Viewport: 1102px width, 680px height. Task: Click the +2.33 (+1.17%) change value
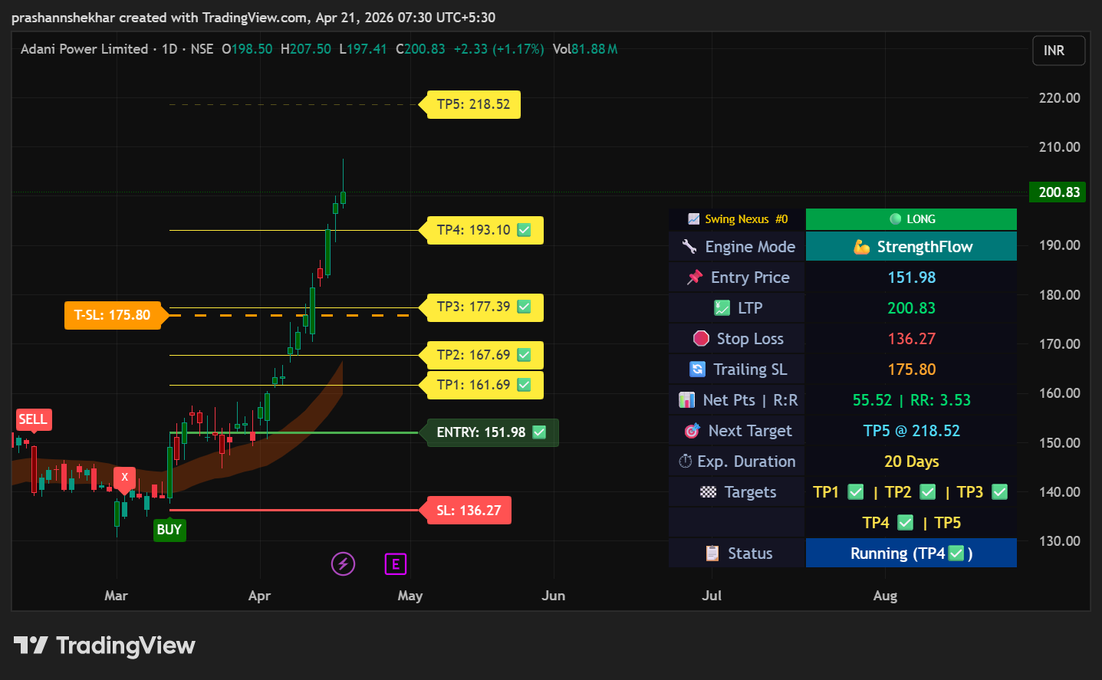[498, 49]
